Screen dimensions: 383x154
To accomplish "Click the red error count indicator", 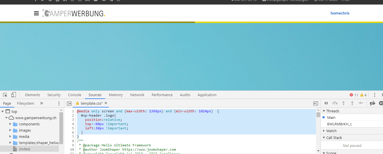I will tap(354, 95).
